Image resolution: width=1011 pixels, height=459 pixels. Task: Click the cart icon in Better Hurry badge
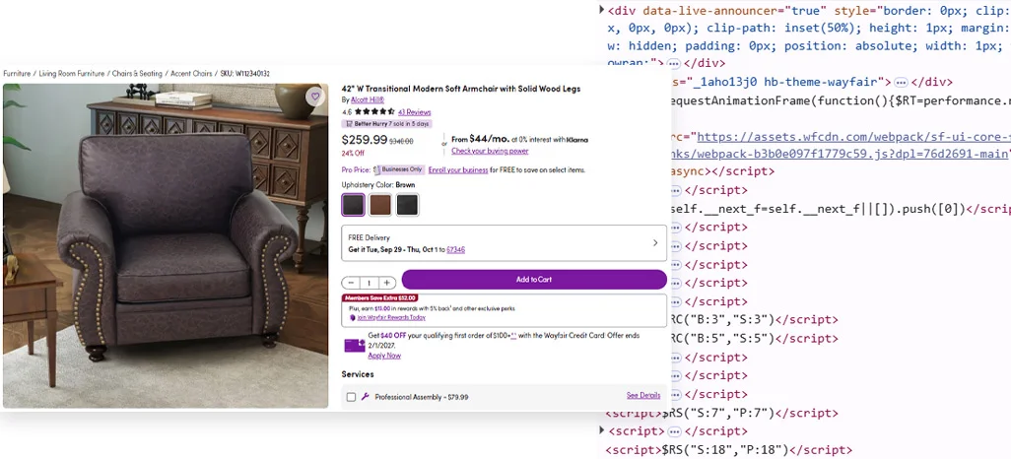coord(349,123)
